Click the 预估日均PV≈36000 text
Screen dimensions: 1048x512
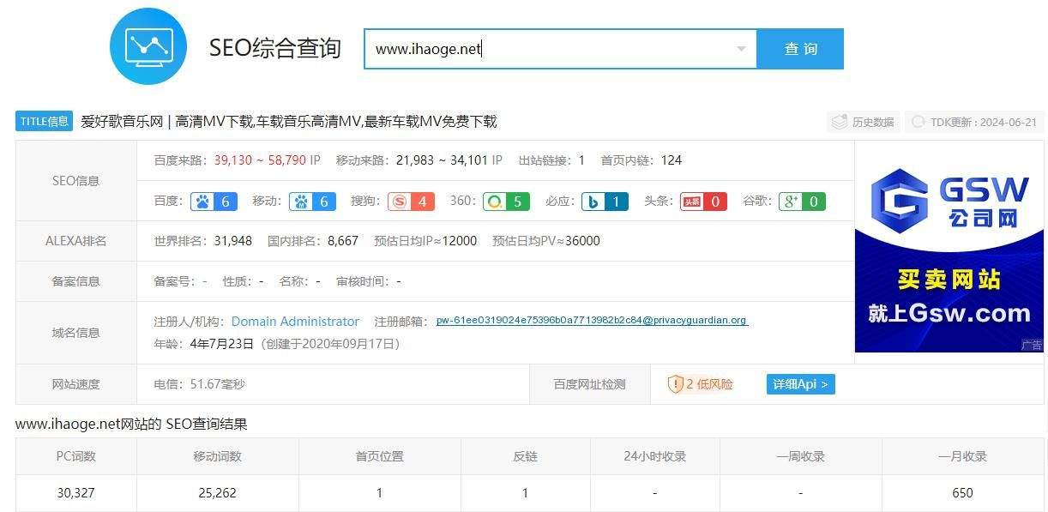pos(546,241)
